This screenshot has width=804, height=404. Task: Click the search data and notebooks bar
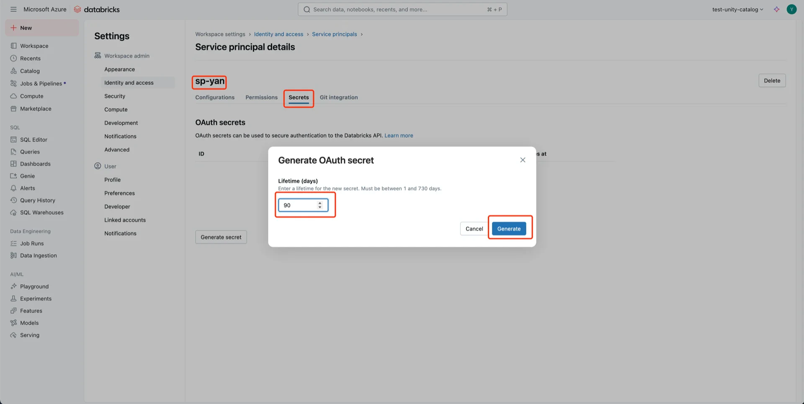tap(402, 9)
